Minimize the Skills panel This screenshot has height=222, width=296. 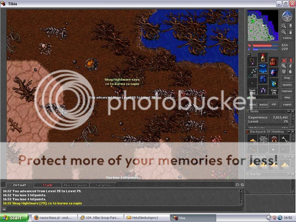[289, 111]
